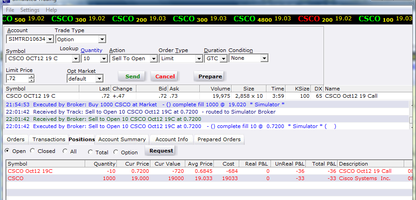Click the quote grid Symbol column header

42,89
